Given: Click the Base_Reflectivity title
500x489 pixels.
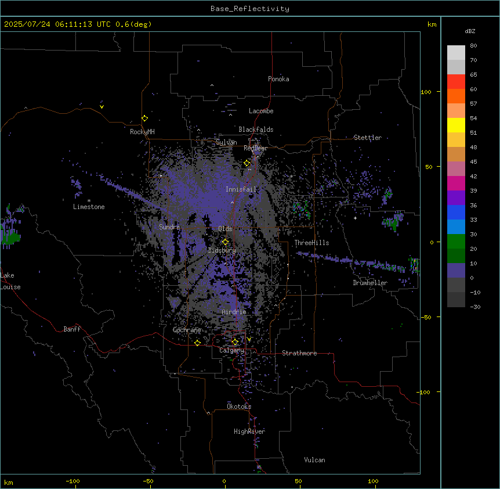Looking at the screenshot, I should [250, 9].
